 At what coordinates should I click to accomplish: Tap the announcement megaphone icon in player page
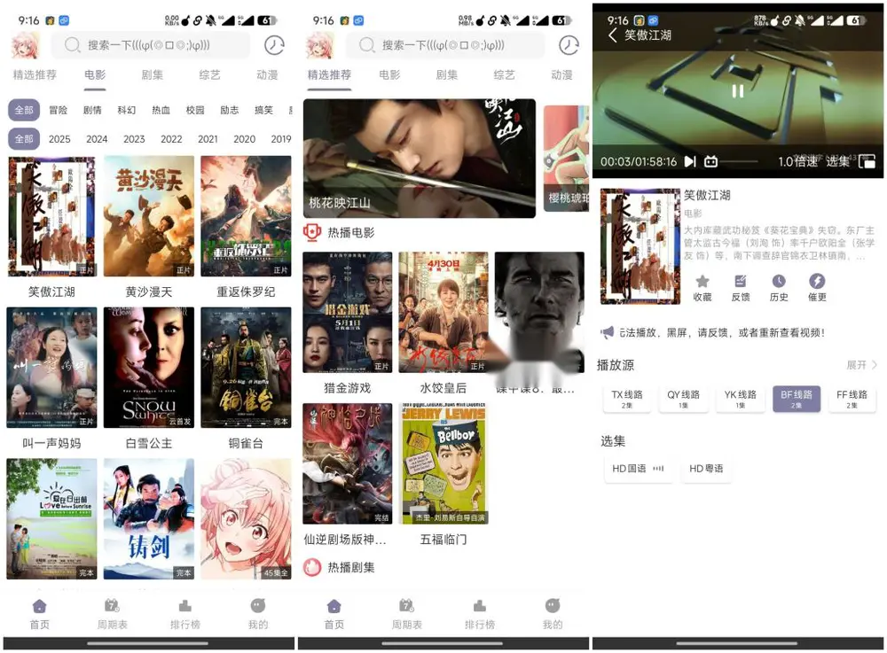coord(607,332)
